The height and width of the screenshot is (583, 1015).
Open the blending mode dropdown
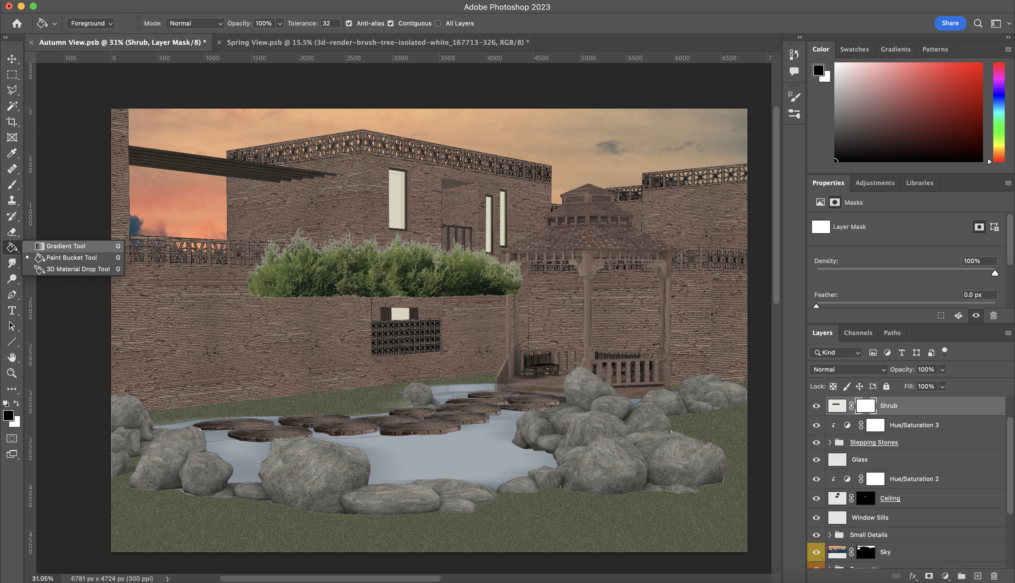point(847,369)
